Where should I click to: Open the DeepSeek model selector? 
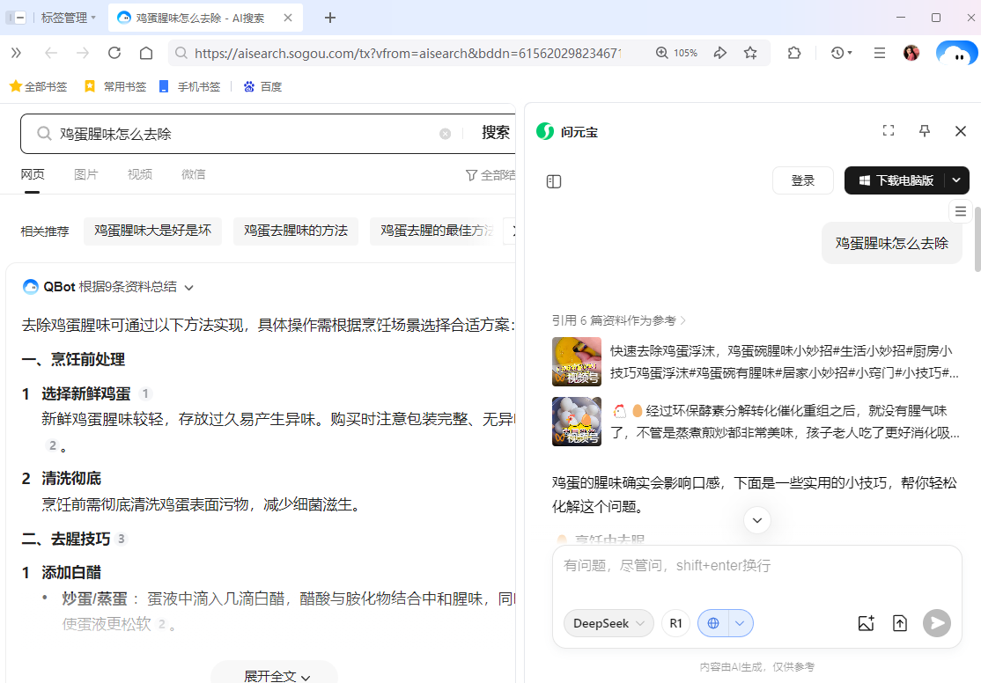(x=608, y=622)
